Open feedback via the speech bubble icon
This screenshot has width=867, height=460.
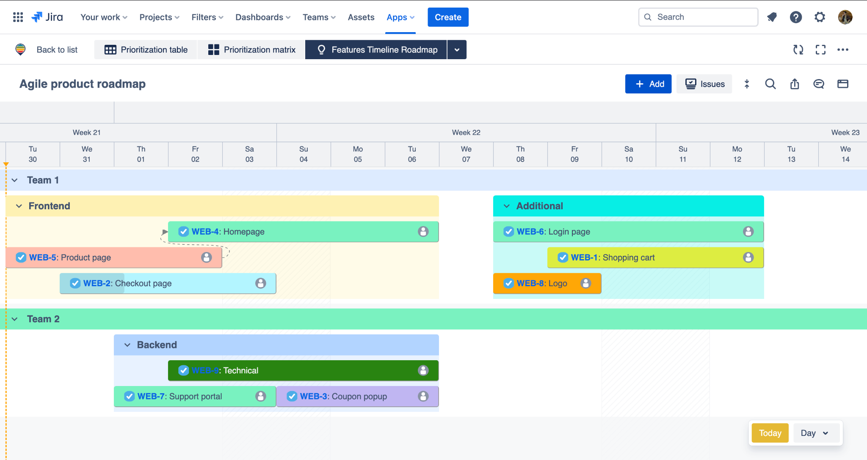(x=818, y=84)
